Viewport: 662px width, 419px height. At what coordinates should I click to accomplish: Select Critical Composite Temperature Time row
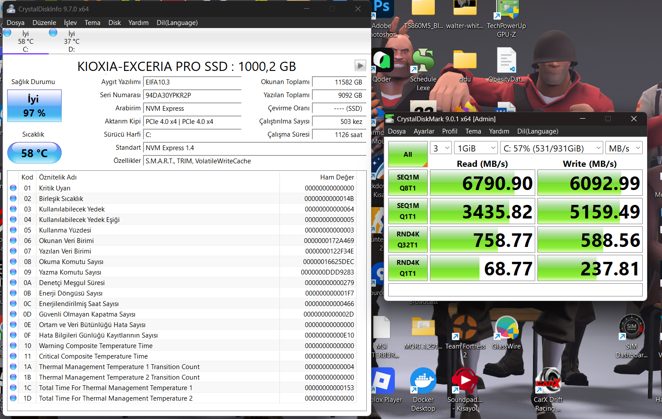pos(182,356)
